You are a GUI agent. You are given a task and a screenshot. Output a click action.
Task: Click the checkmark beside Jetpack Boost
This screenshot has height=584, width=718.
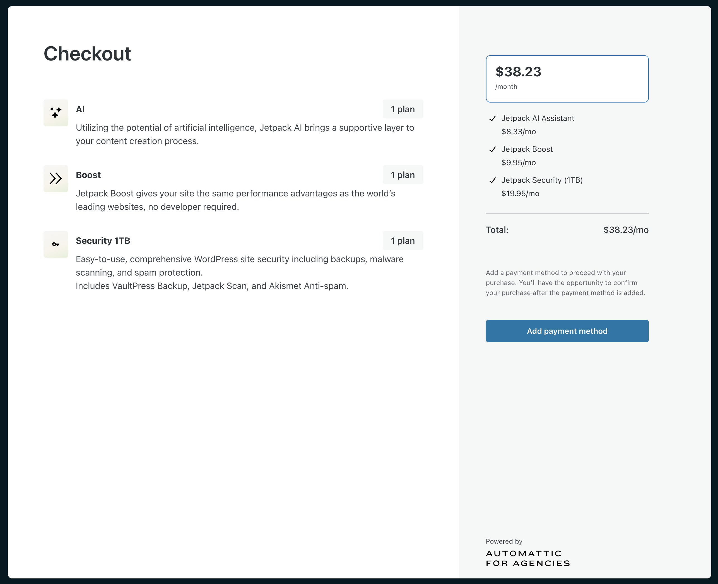[492, 149]
